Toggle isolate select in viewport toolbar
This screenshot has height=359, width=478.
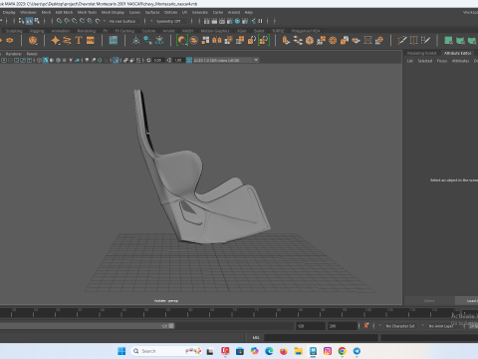(x=116, y=60)
